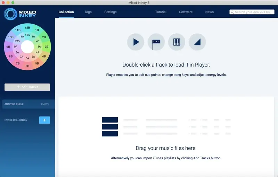The height and width of the screenshot is (177, 278).
Task: Select Entire Collection in the sidebar
Action: pyautogui.click(x=16, y=120)
